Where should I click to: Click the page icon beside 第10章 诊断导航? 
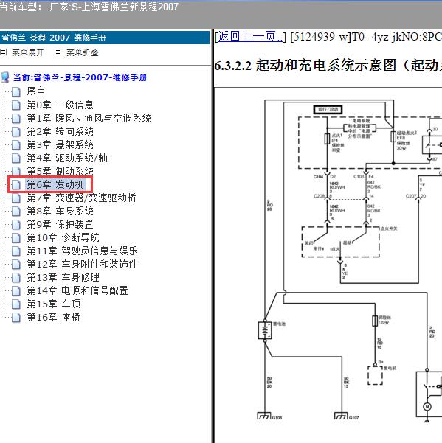coord(16,237)
